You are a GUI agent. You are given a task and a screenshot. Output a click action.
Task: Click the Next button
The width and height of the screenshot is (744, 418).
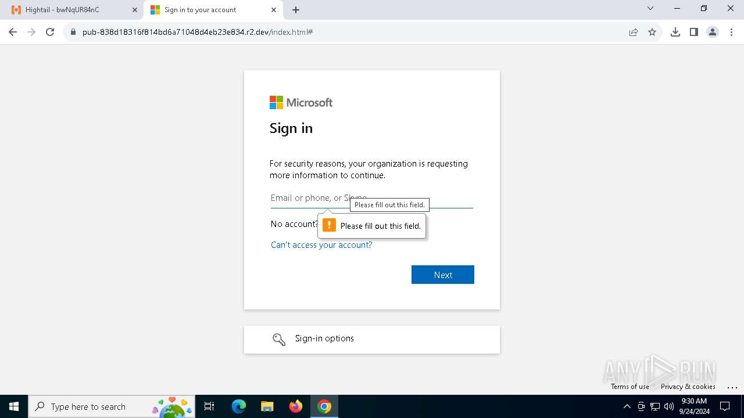point(443,275)
